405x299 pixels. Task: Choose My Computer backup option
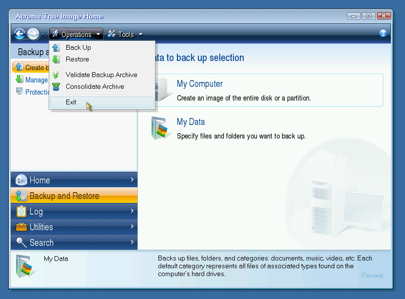click(x=199, y=84)
